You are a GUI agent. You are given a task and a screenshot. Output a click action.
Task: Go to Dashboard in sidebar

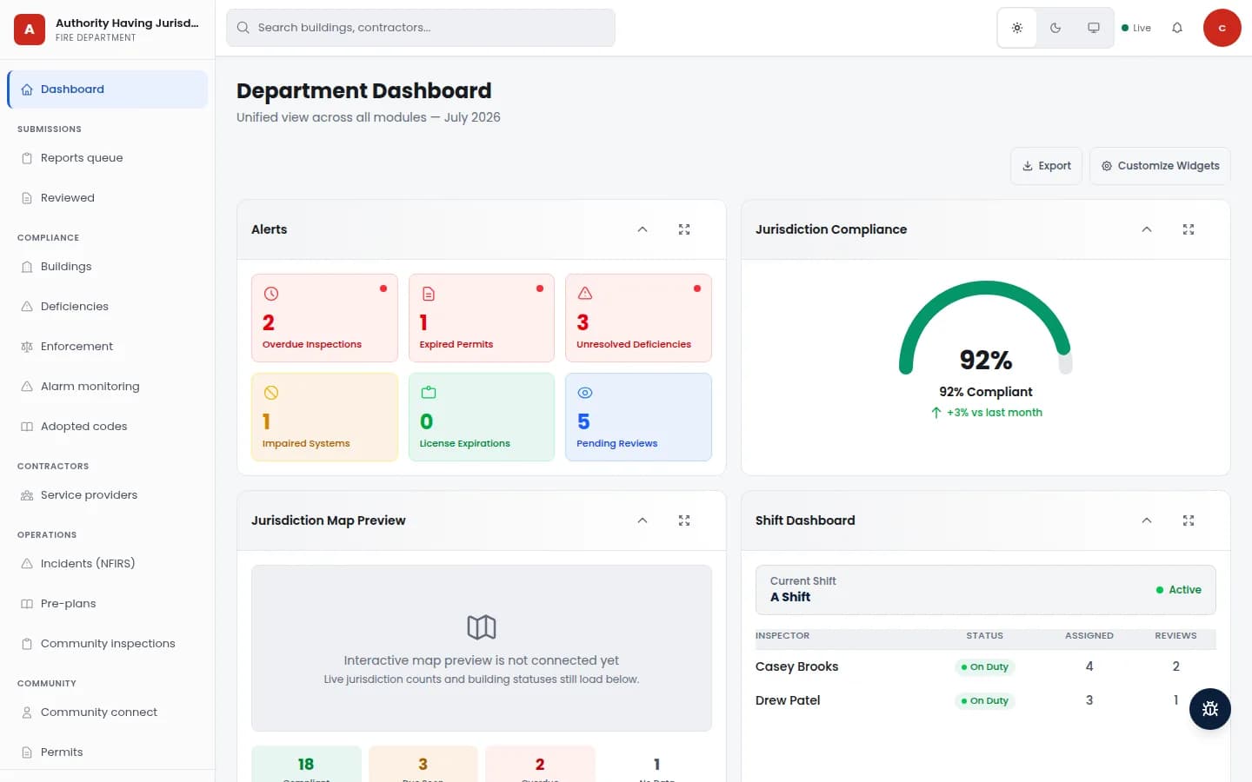click(108, 89)
